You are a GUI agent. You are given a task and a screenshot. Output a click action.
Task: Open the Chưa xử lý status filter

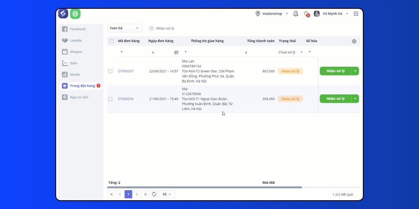point(291,53)
